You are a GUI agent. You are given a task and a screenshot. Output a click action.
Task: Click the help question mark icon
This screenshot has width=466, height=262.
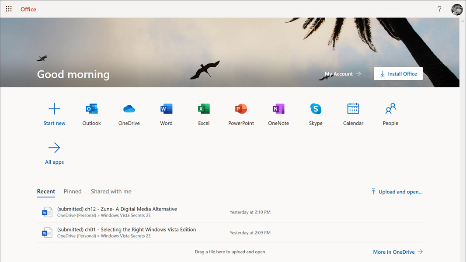(x=439, y=9)
